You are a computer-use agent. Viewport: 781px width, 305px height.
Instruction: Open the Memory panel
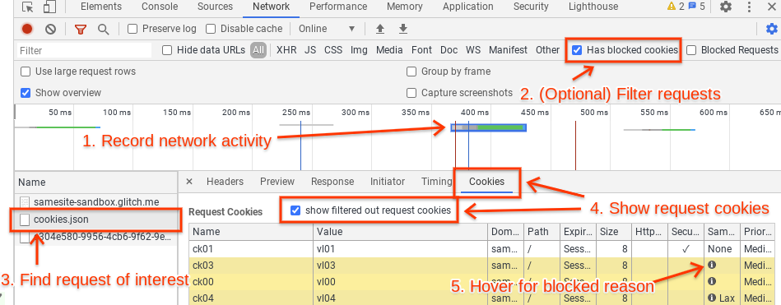(x=405, y=7)
